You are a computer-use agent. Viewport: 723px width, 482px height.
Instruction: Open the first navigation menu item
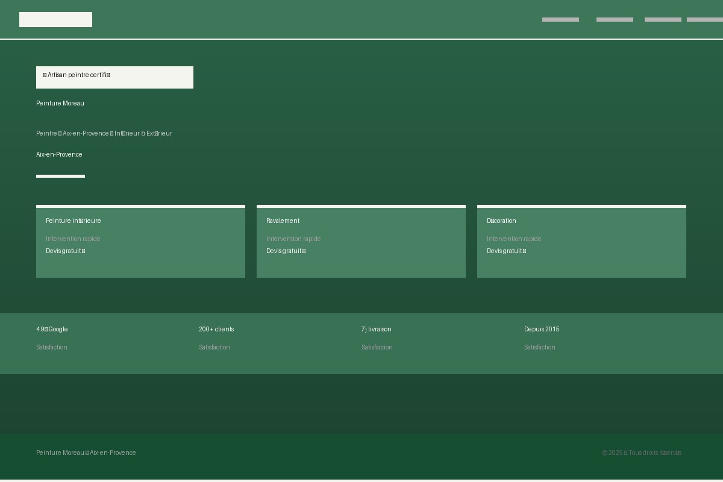coord(560,20)
